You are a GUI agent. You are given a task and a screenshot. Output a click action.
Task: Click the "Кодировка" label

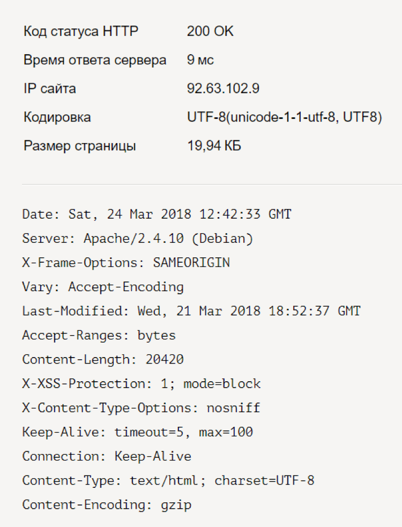(x=57, y=117)
